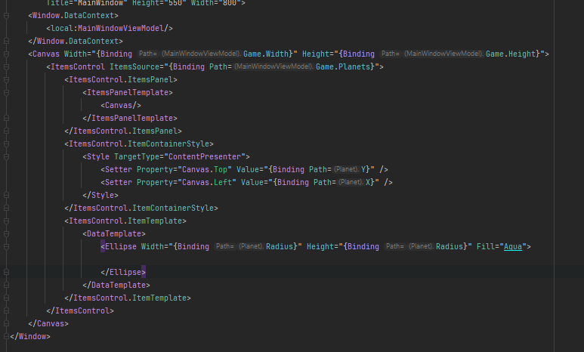Click the Path= hint in Canvas Width binding

pyautogui.click(x=148, y=54)
